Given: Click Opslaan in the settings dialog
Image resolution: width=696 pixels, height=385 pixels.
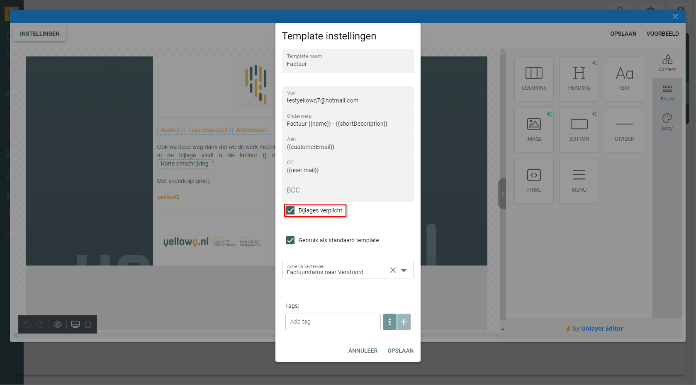Looking at the screenshot, I should (x=400, y=351).
